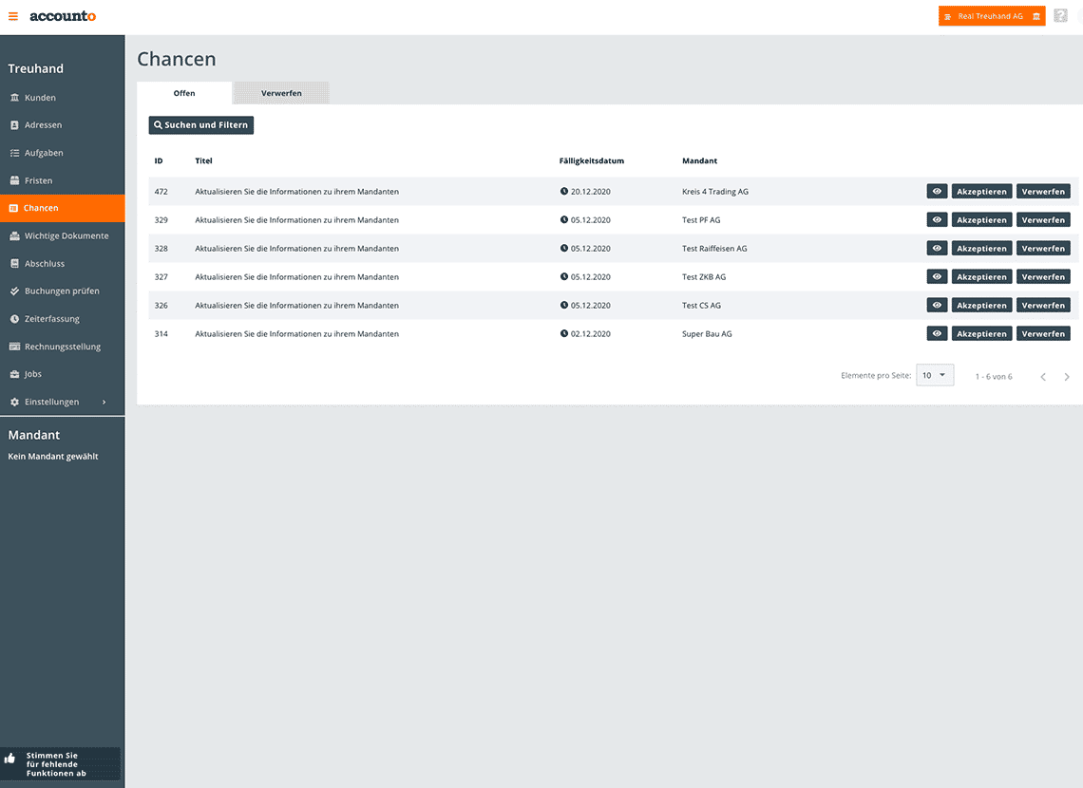The height and width of the screenshot is (788, 1083).
Task: Go to Fristen in sidebar
Action: tap(38, 180)
